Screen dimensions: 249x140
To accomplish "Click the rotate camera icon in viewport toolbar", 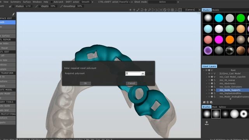I will 142,10.
